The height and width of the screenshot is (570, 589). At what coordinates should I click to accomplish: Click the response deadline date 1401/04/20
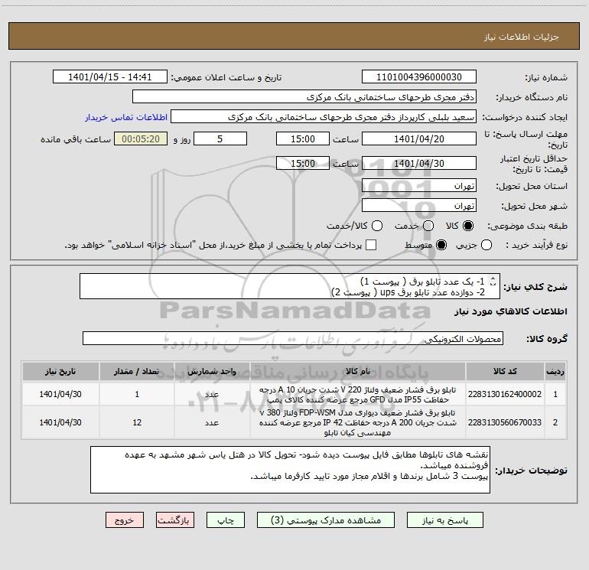(x=419, y=138)
